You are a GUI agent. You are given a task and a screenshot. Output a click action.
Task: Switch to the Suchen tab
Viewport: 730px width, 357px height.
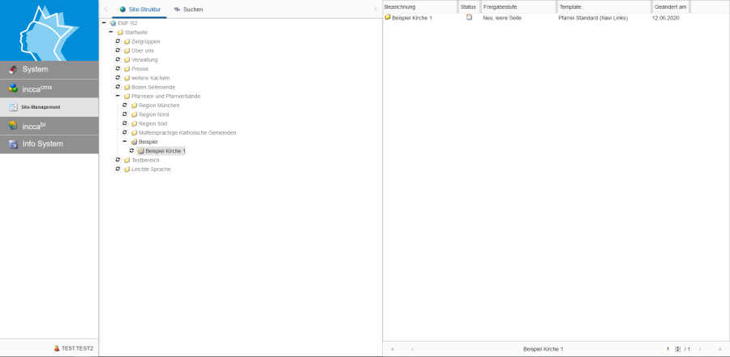tap(188, 9)
